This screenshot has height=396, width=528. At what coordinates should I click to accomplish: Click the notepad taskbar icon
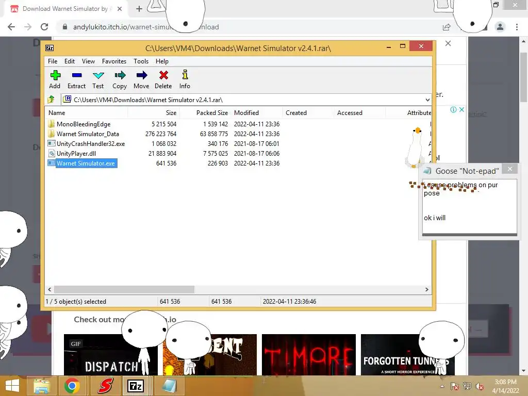click(x=169, y=386)
